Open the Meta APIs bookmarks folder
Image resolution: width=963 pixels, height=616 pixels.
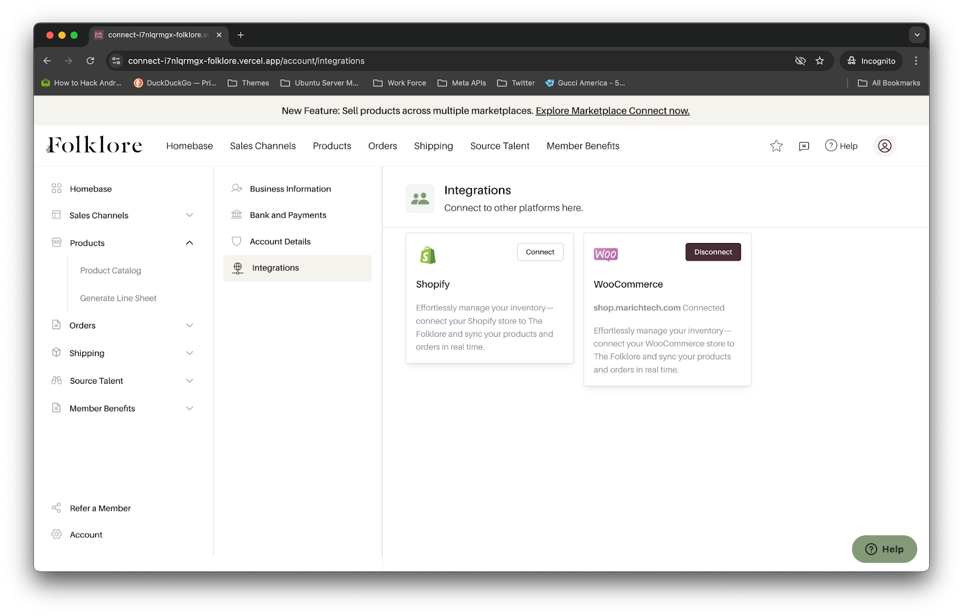(462, 83)
